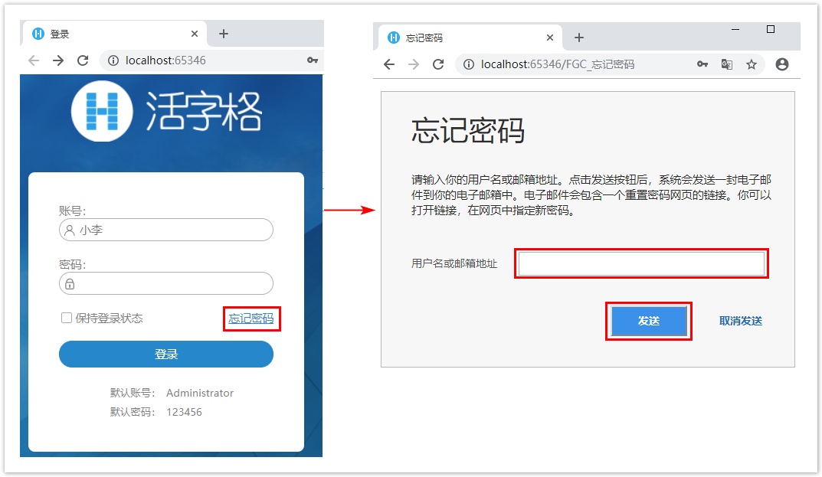The height and width of the screenshot is (477, 822).
Task: Open a new tab beside the 登录 tab
Action: click(224, 34)
